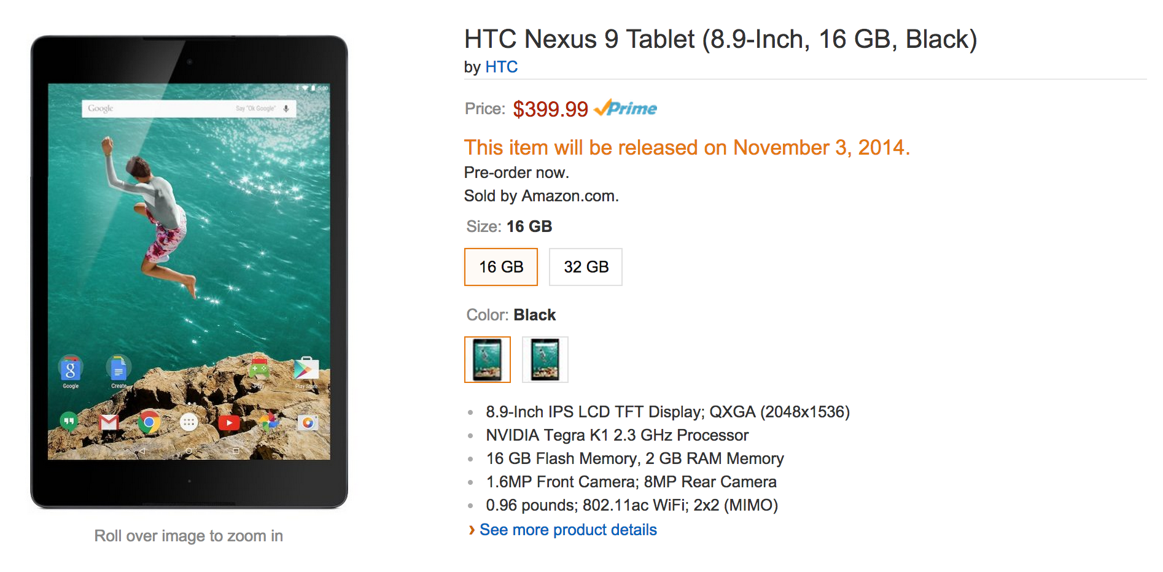
Task: Tap the app drawer icon on the tablet
Action: point(189,422)
